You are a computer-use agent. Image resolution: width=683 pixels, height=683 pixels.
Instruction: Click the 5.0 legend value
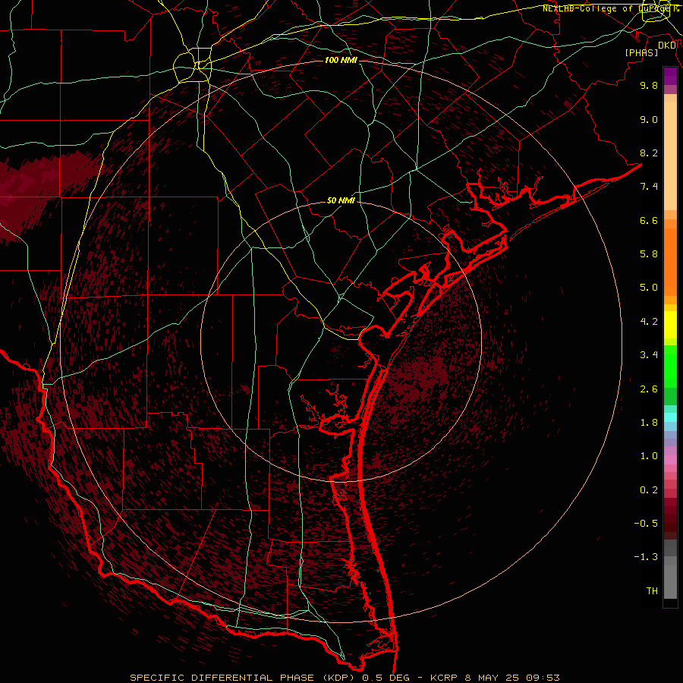click(x=649, y=288)
